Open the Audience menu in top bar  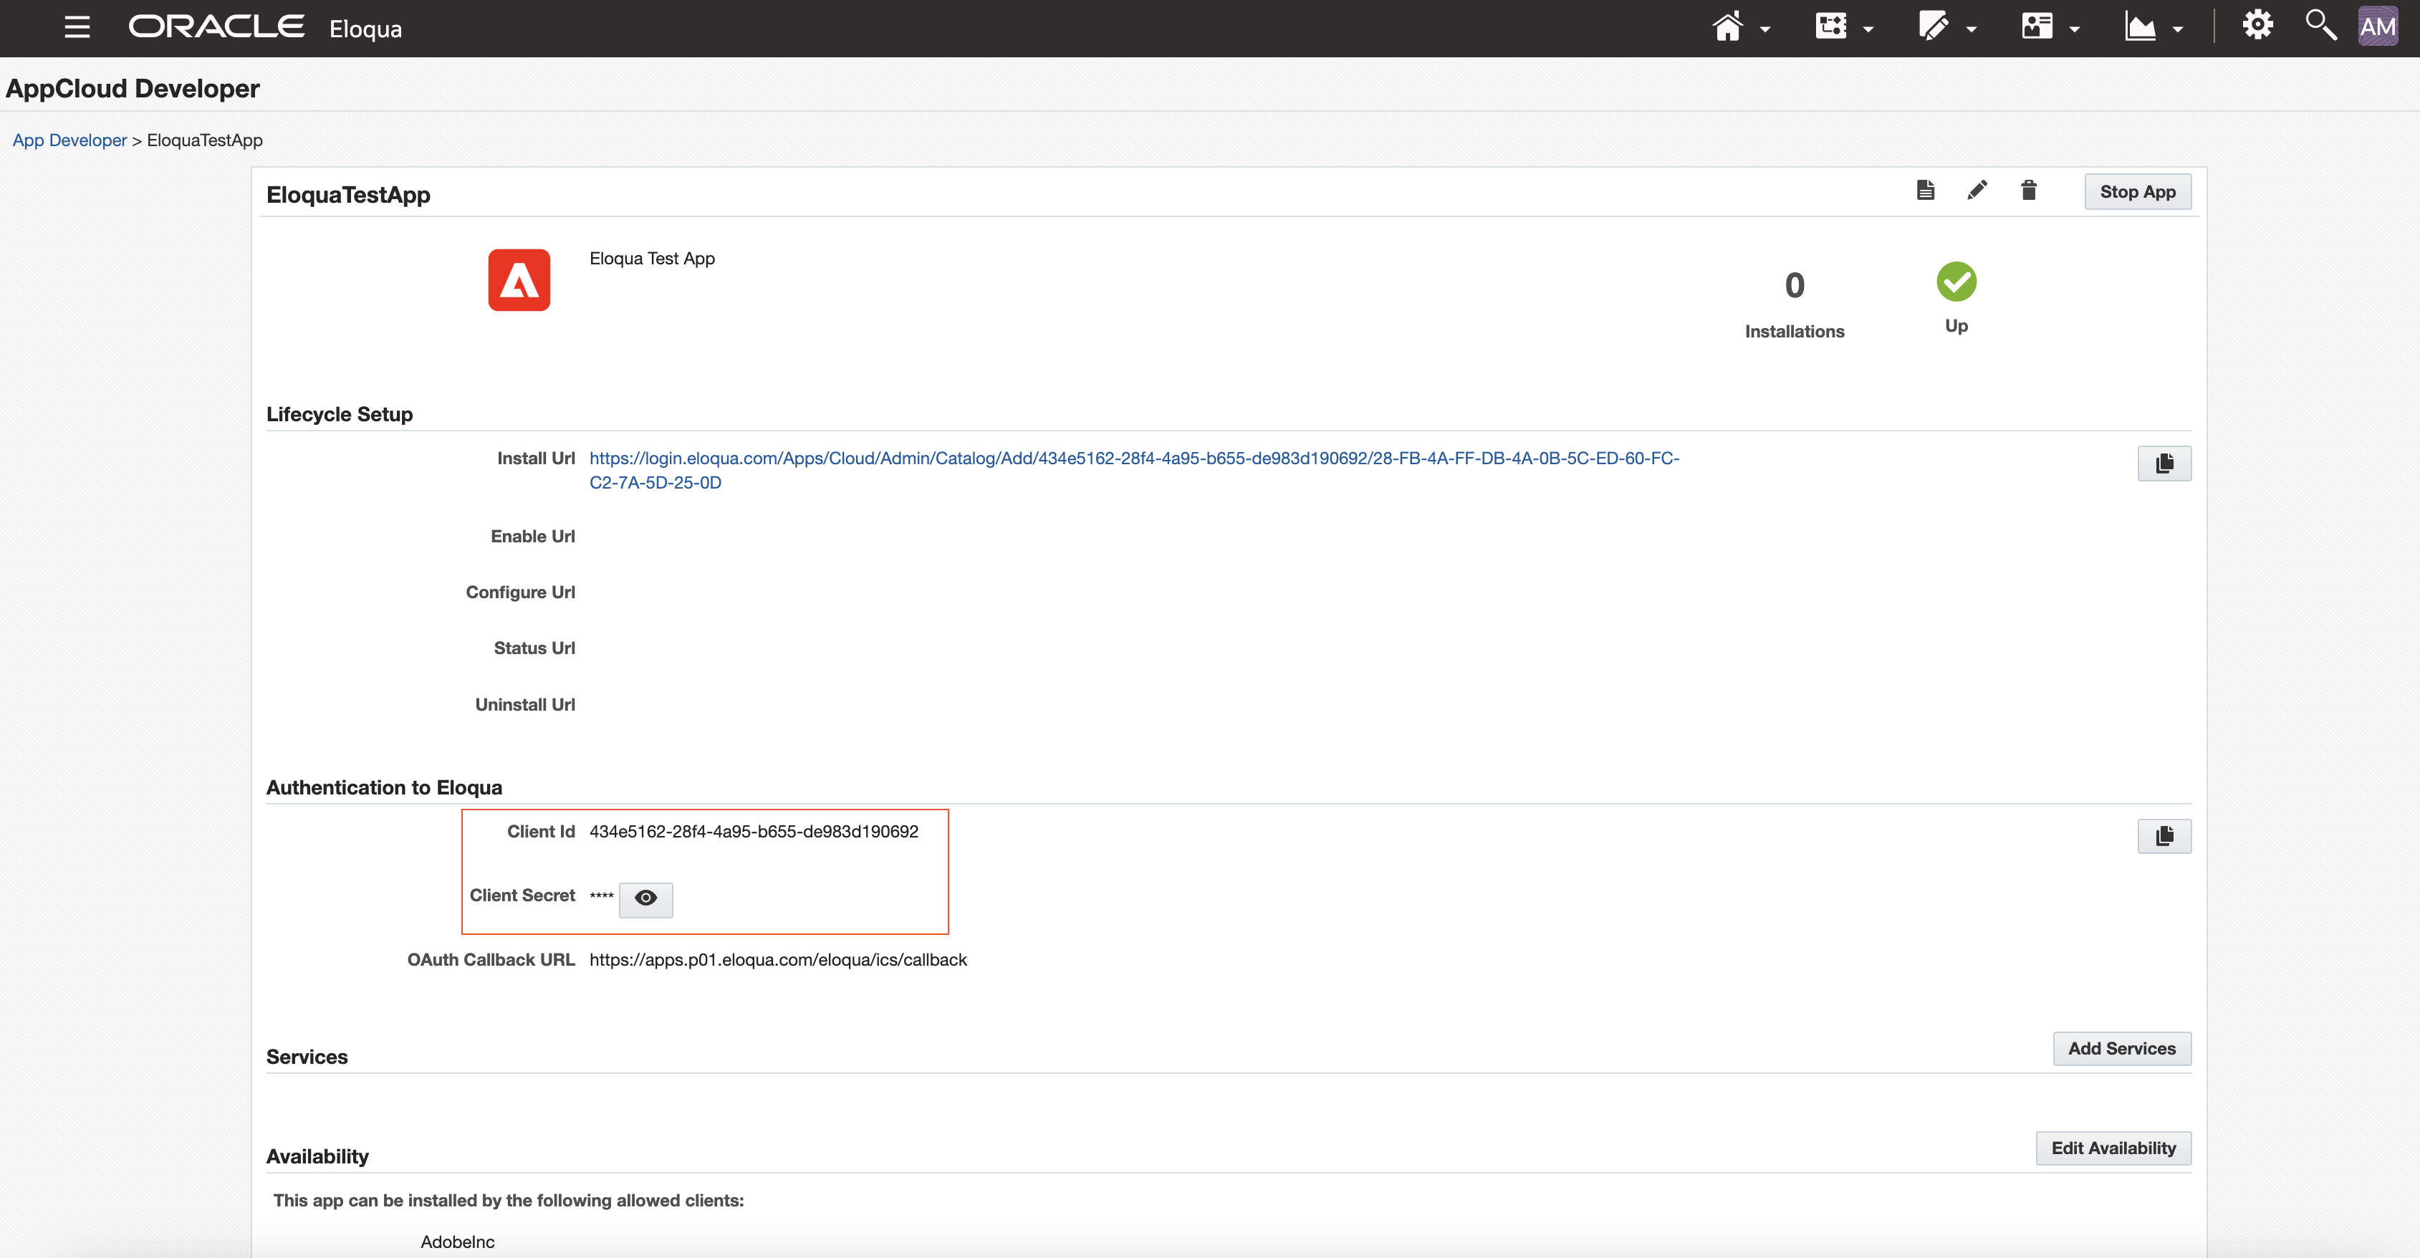(x=2037, y=27)
